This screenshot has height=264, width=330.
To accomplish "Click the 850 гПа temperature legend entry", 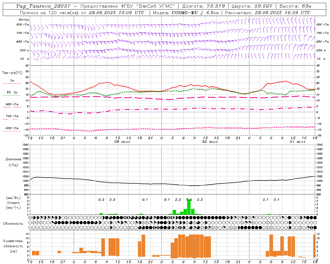I will click(x=12, y=104).
